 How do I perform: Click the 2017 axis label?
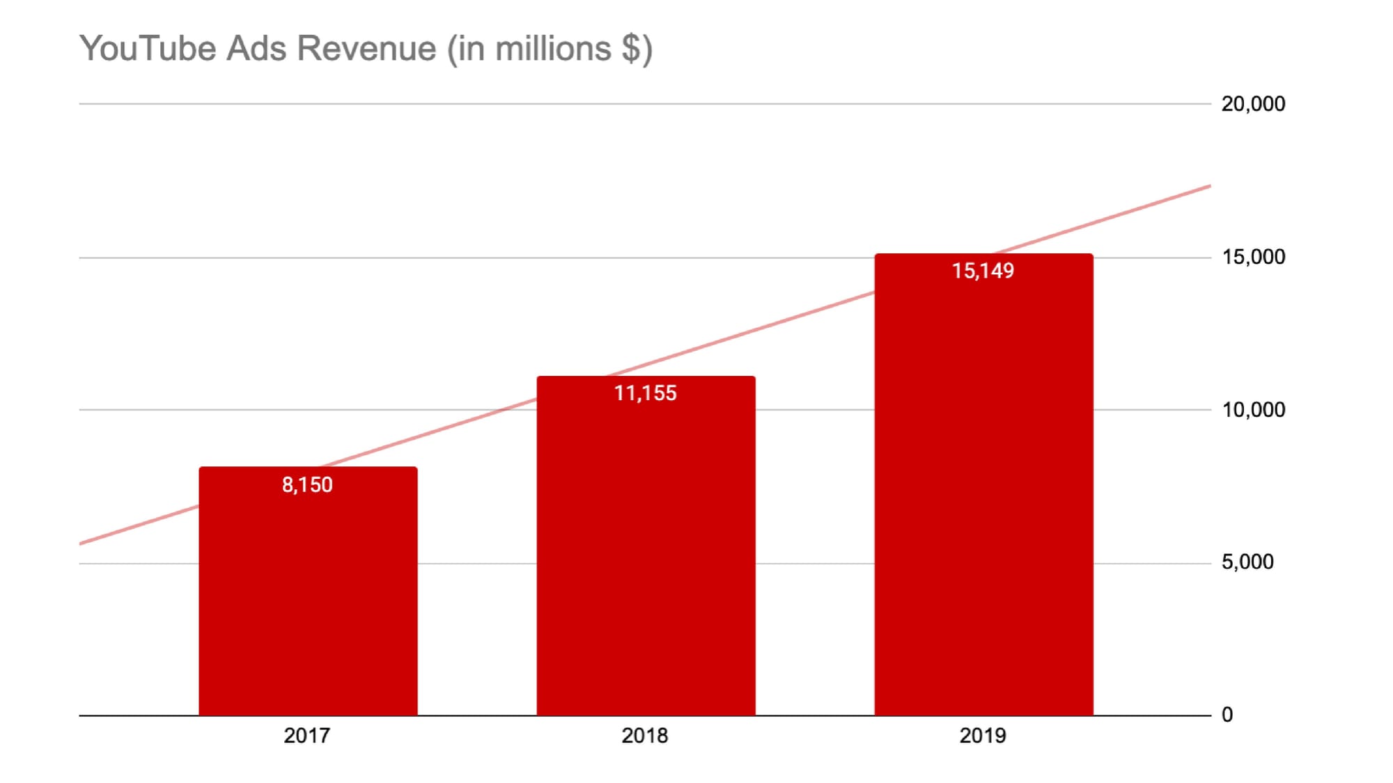tap(306, 736)
